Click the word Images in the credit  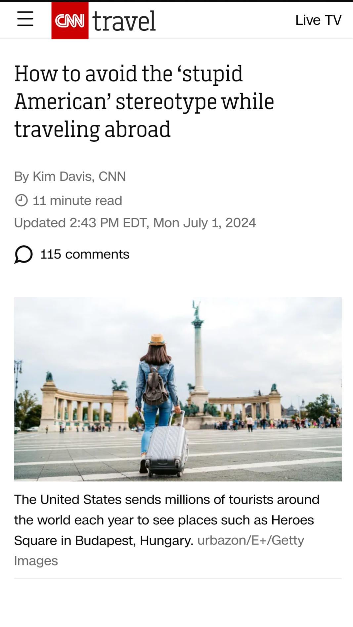[36, 561]
